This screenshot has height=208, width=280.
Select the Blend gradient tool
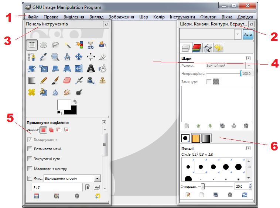pyautogui.click(x=32, y=80)
